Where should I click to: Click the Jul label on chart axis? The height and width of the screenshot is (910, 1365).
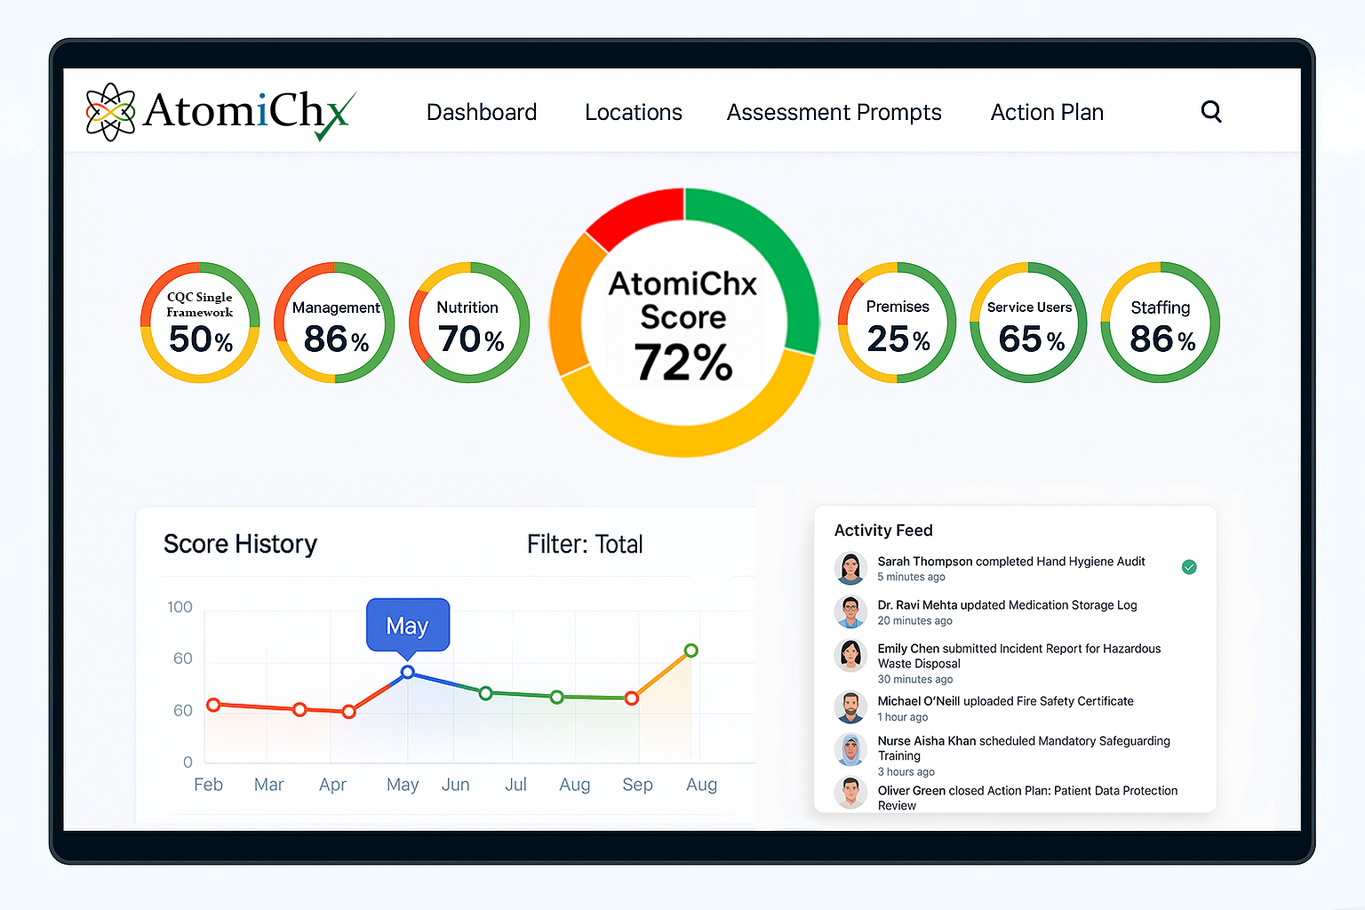pos(515,785)
